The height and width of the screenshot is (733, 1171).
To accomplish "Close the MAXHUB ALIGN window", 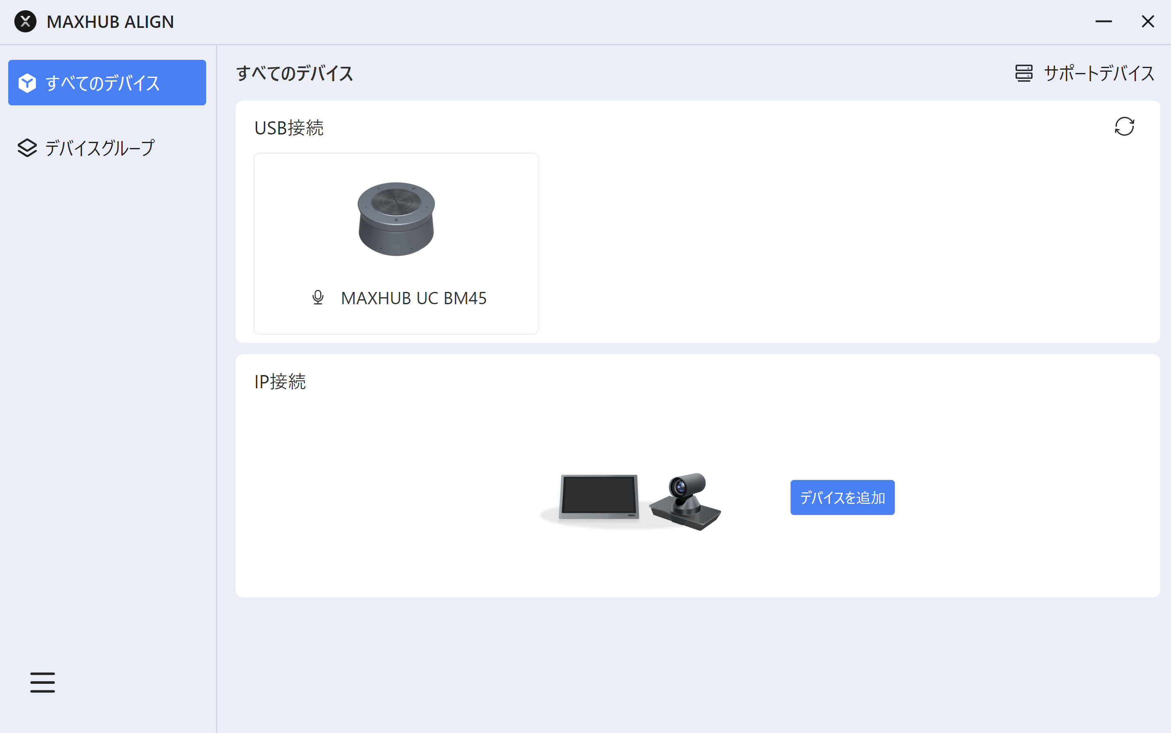I will tap(1147, 22).
